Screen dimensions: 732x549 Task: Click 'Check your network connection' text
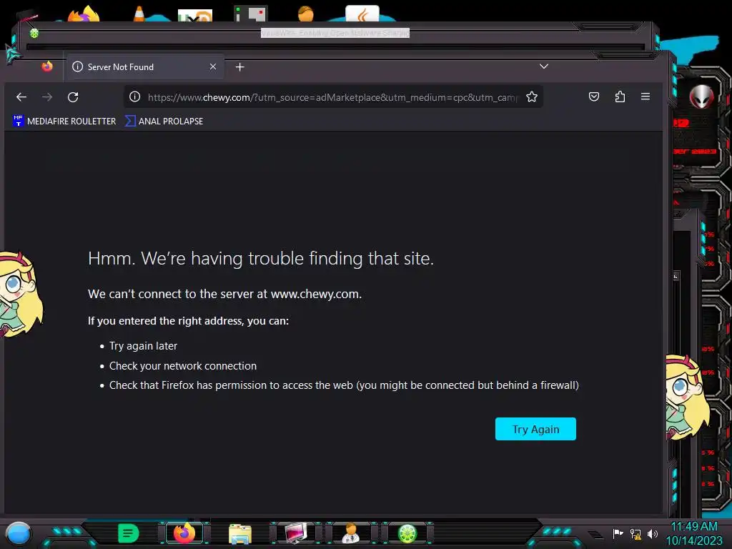(183, 365)
